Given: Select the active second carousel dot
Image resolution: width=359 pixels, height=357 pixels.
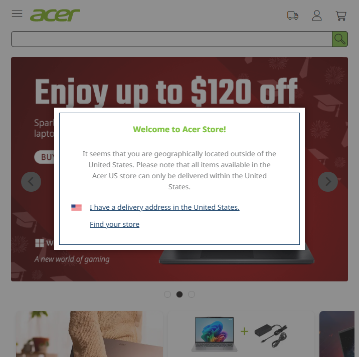Looking at the screenshot, I should pos(179,294).
